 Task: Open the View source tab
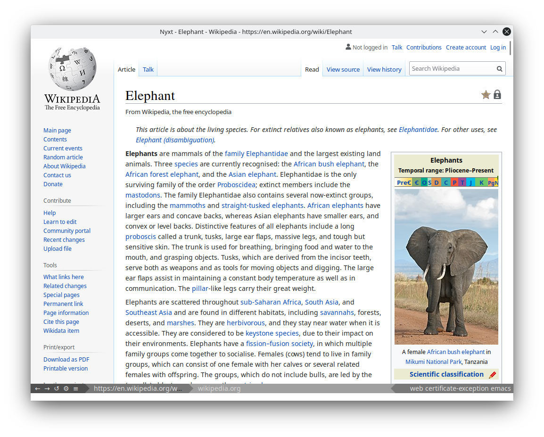click(343, 69)
